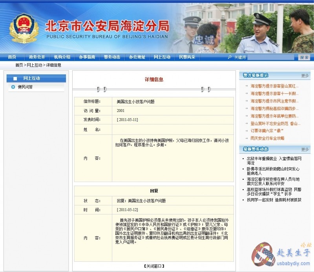314x272 pixels.
Task: Open the 便民问答 sidebar item
Action: tap(25, 87)
